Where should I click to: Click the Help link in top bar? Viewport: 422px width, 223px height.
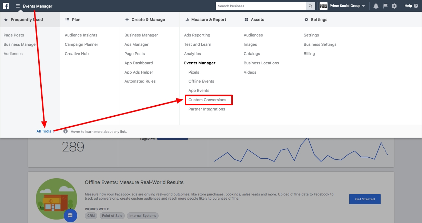408,6
